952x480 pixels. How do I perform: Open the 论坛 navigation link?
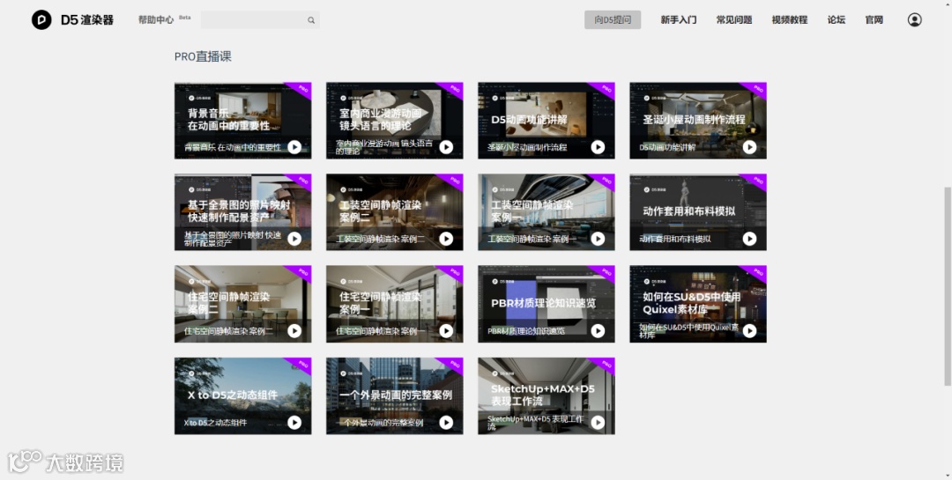pos(836,20)
